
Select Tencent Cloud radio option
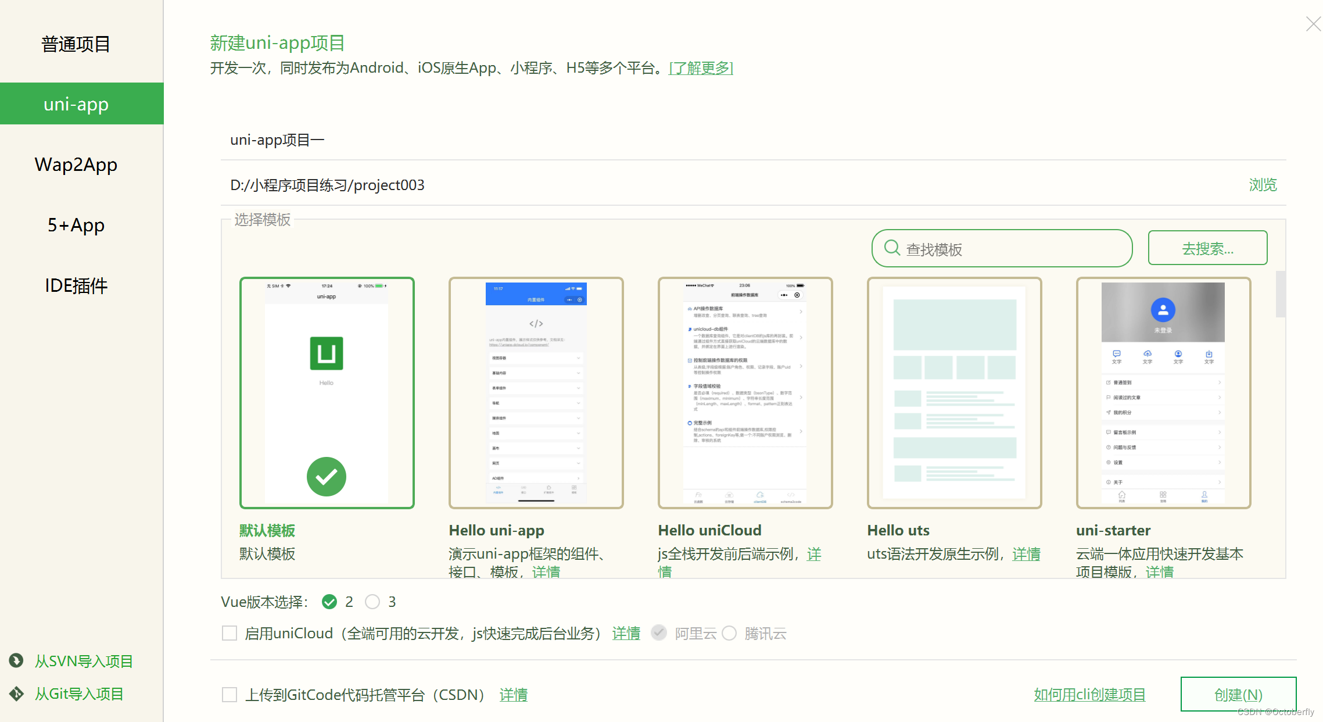729,633
